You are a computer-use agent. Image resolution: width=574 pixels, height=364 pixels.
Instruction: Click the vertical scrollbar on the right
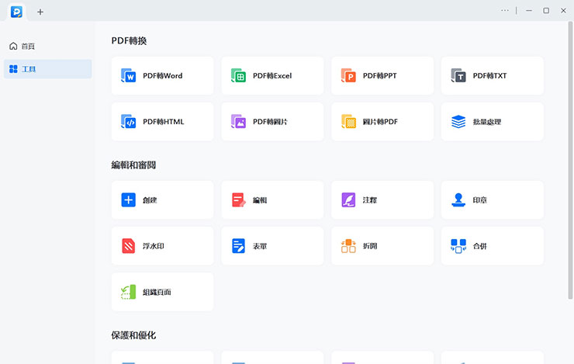[x=570, y=160]
